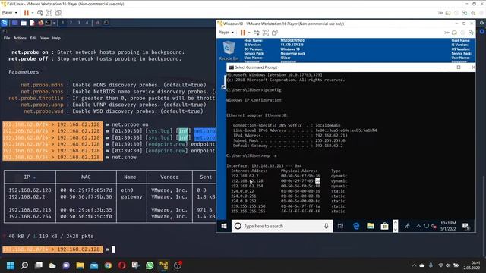Open File Explorer from the host taskbar

point(80,265)
